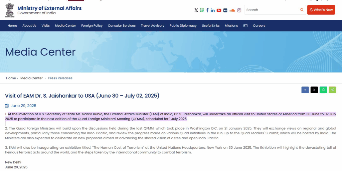Open the Media Center navigation menu
The height and width of the screenshot is (171, 342).
coord(65,26)
